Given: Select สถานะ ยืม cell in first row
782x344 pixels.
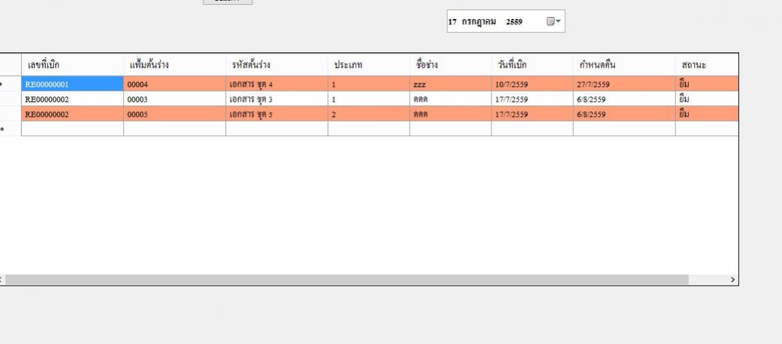Looking at the screenshot, I should coord(706,84).
